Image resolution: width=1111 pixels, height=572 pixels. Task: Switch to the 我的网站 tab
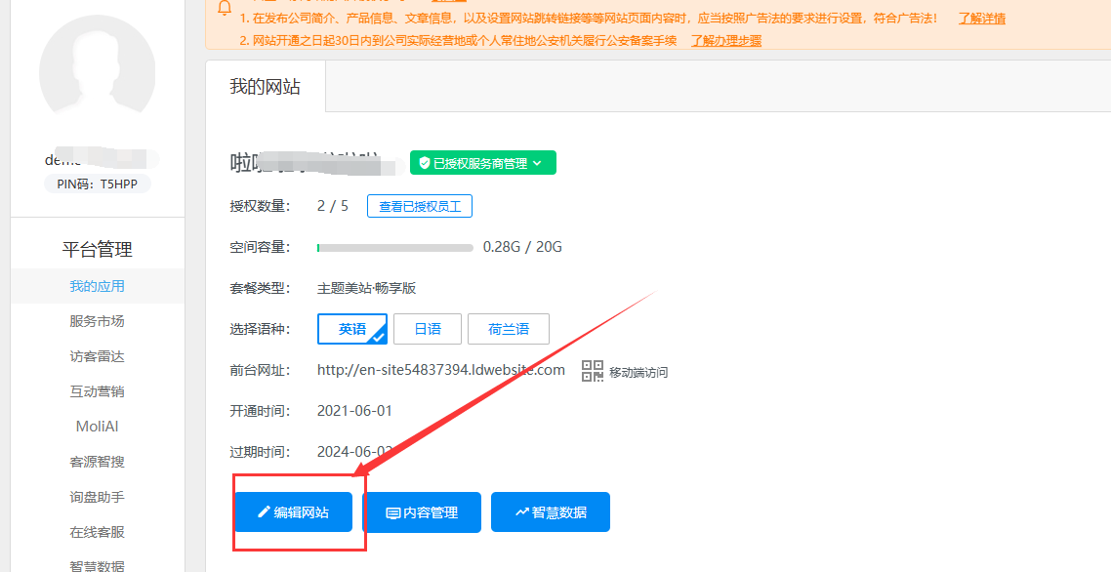coord(265,87)
